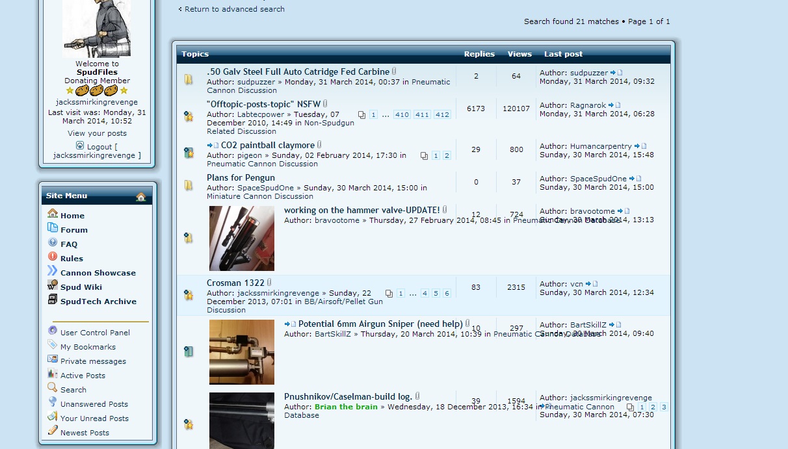Go to page 412 of Offtopic-posts-topic
This screenshot has height=449, width=788.
(442, 115)
